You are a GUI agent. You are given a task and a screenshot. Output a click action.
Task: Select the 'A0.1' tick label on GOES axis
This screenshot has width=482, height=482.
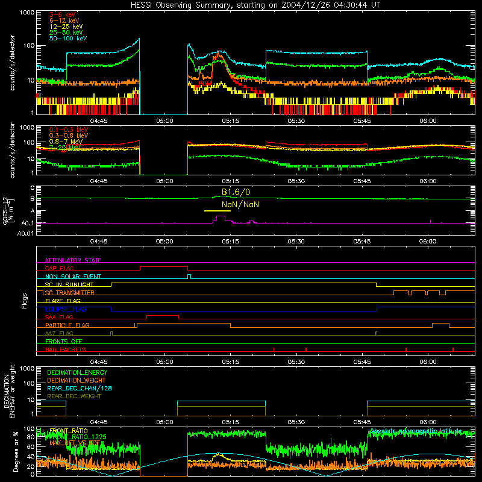tap(28, 224)
